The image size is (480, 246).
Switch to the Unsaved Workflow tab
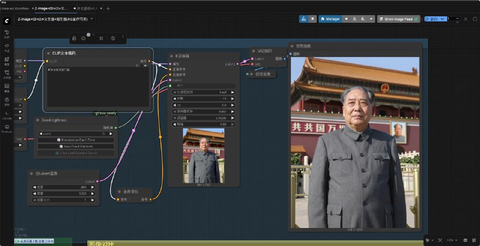click(x=14, y=8)
